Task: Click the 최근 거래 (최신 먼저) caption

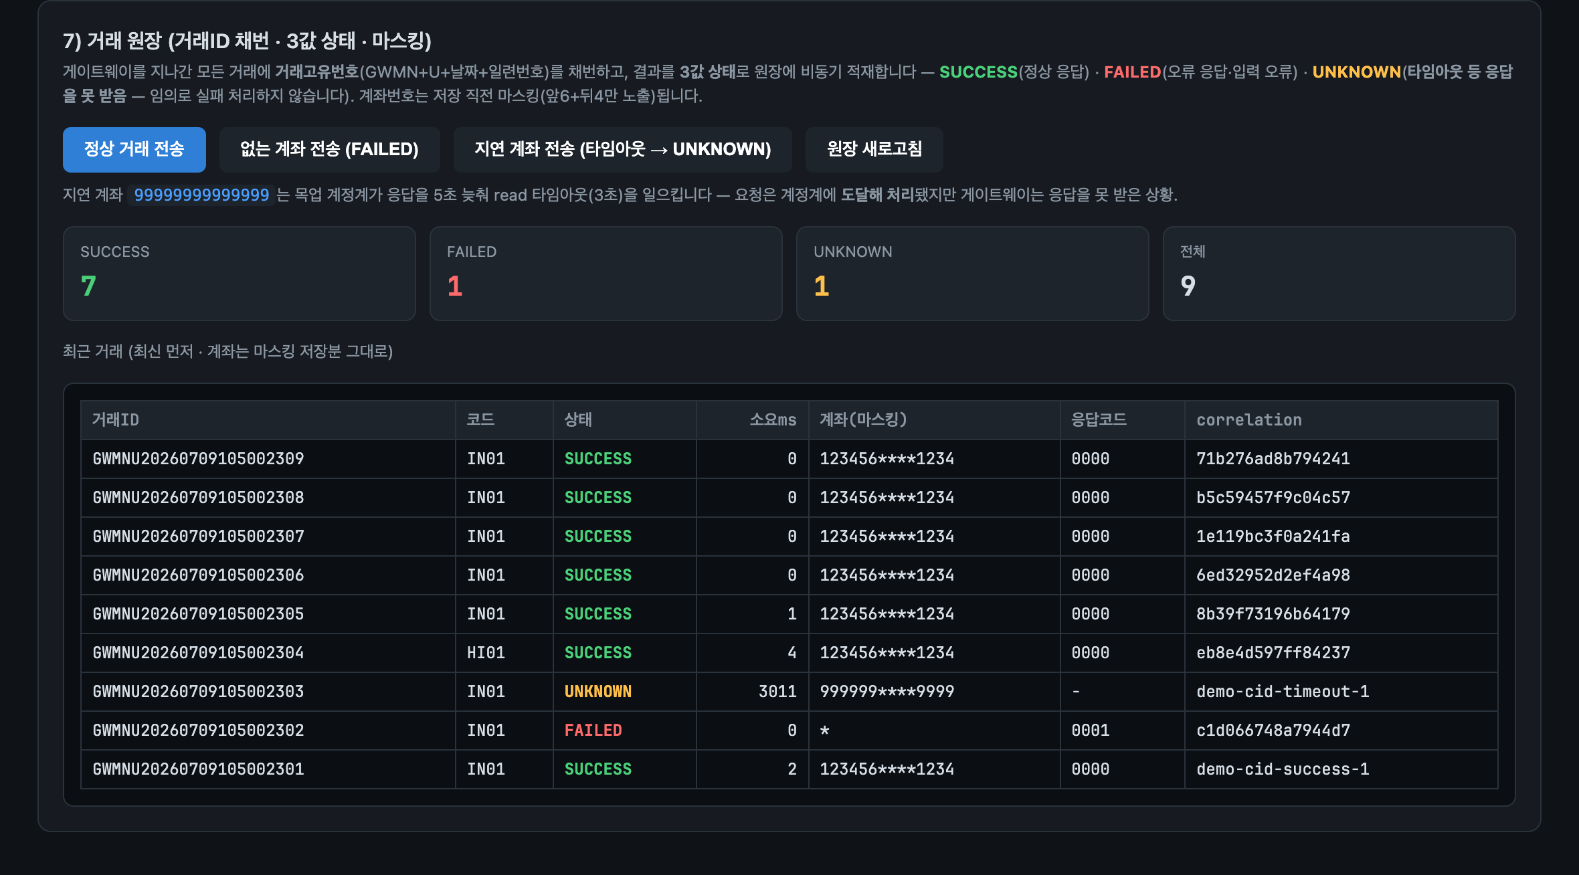Action: point(227,351)
